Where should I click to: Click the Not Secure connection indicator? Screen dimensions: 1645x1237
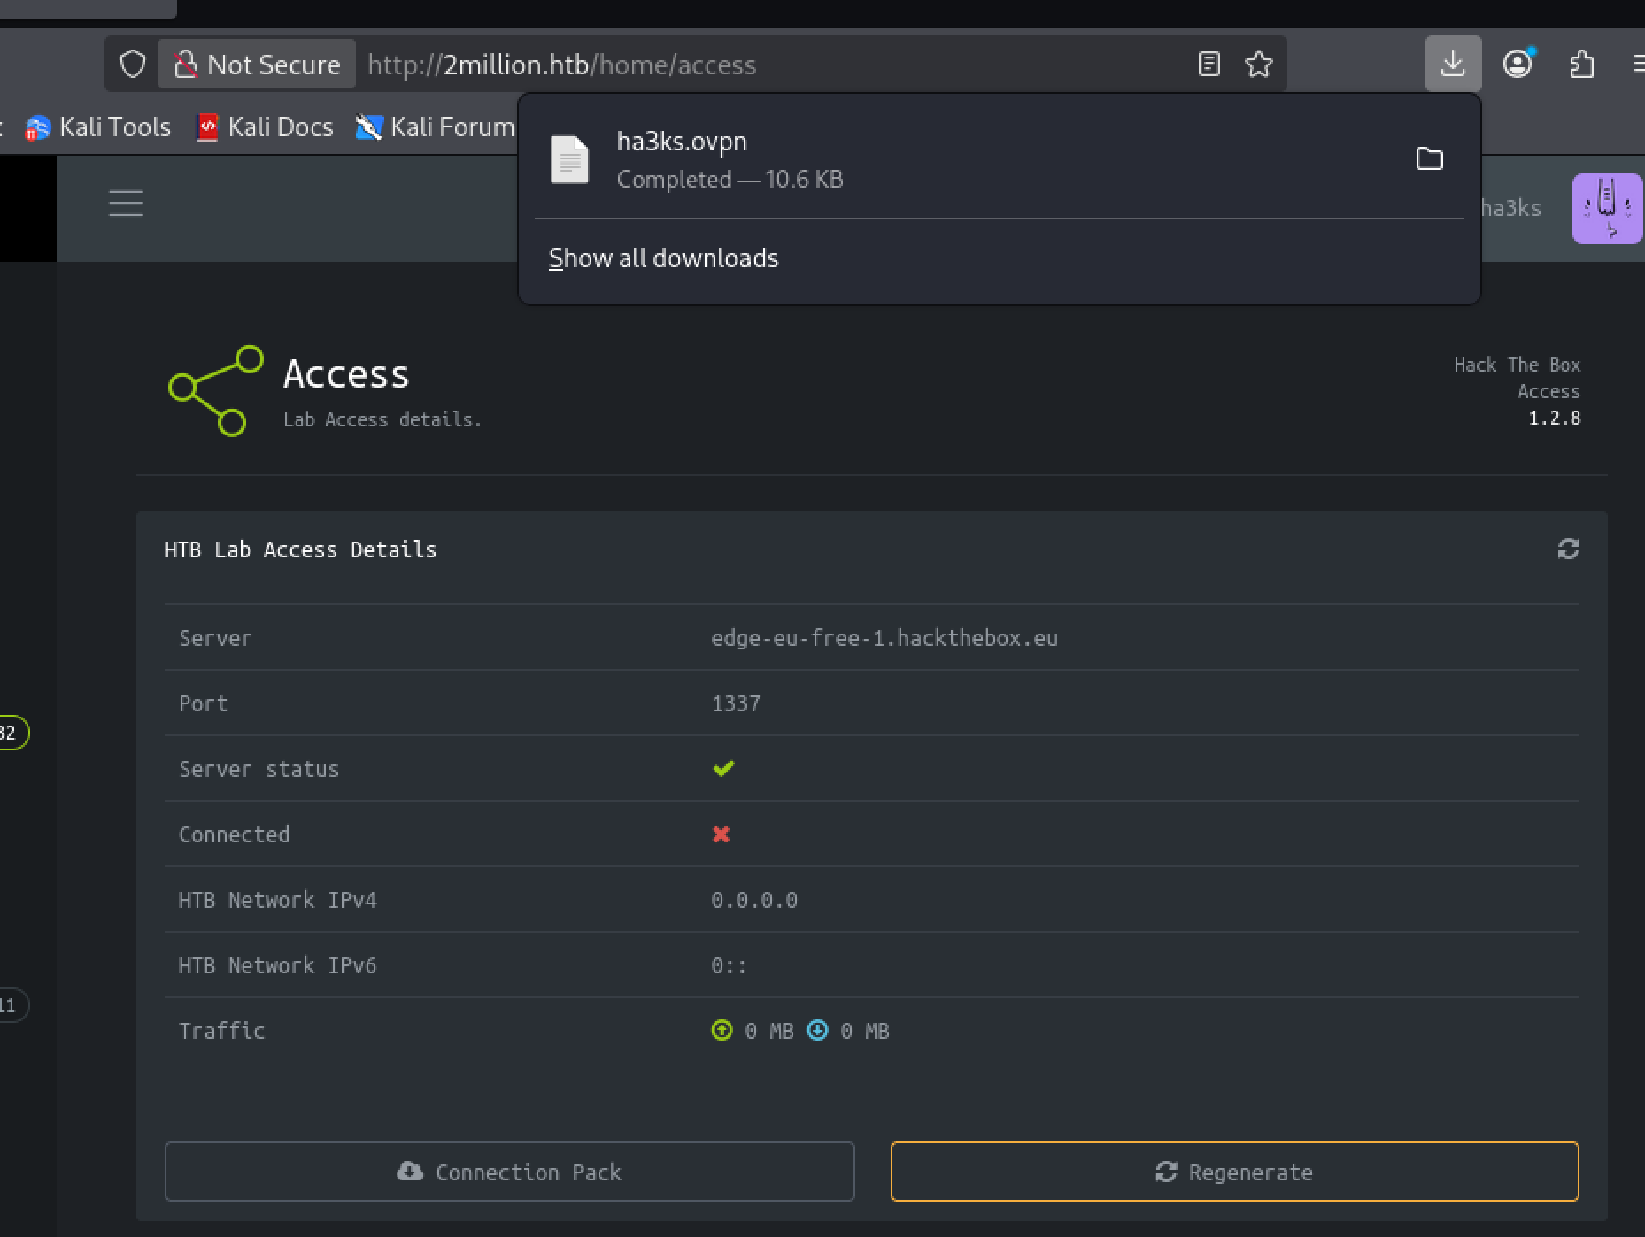coord(257,65)
